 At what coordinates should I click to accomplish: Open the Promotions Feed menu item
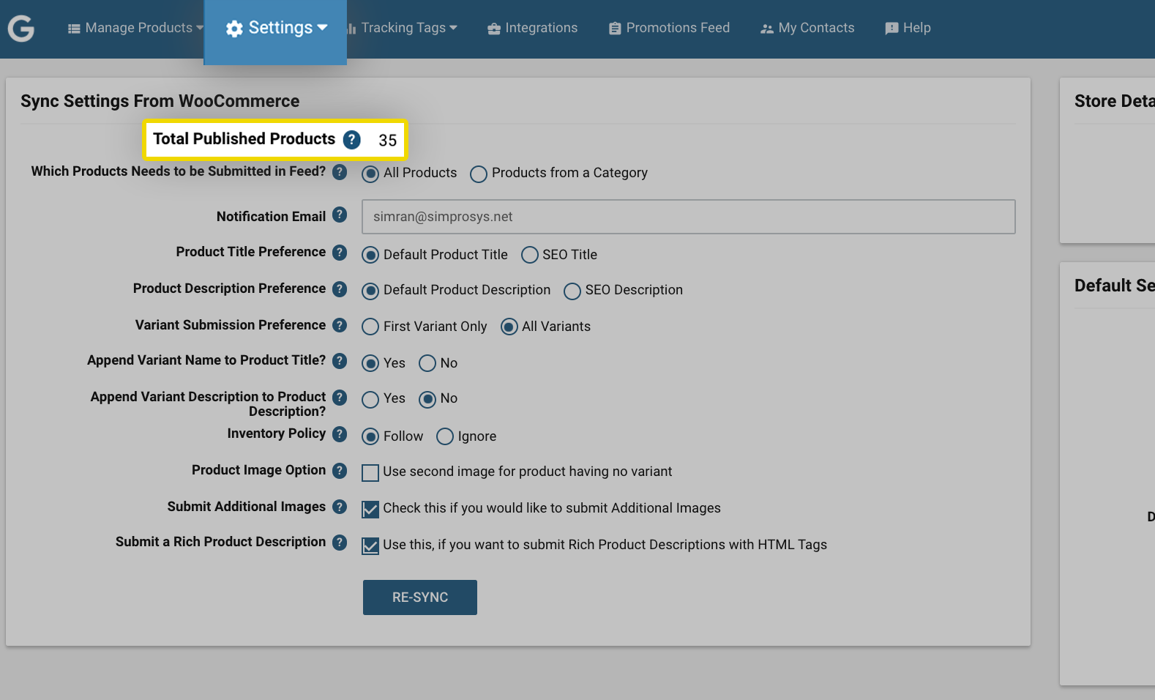pyautogui.click(x=670, y=29)
